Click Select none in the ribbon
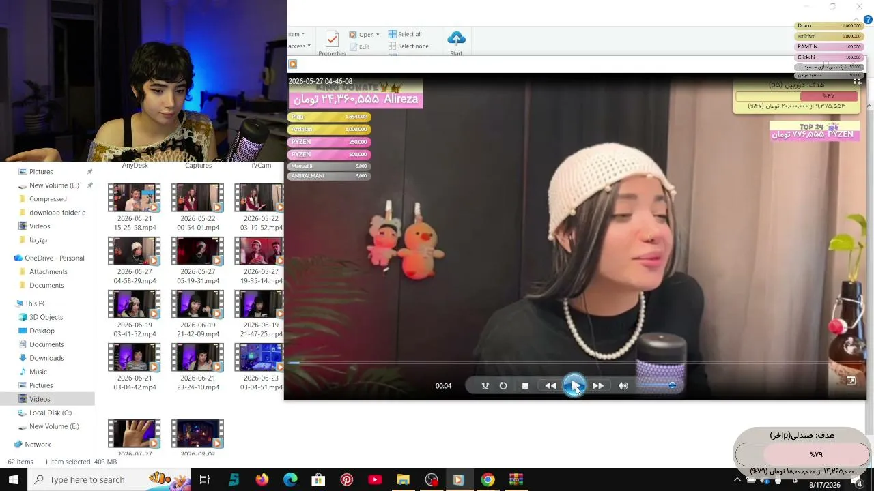Screen dimensions: 874x491 pyautogui.click(x=408, y=46)
